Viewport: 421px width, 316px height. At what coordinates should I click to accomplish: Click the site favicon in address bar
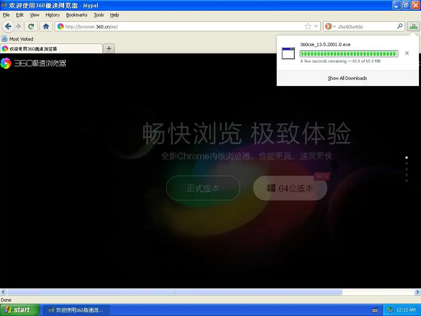click(60, 26)
